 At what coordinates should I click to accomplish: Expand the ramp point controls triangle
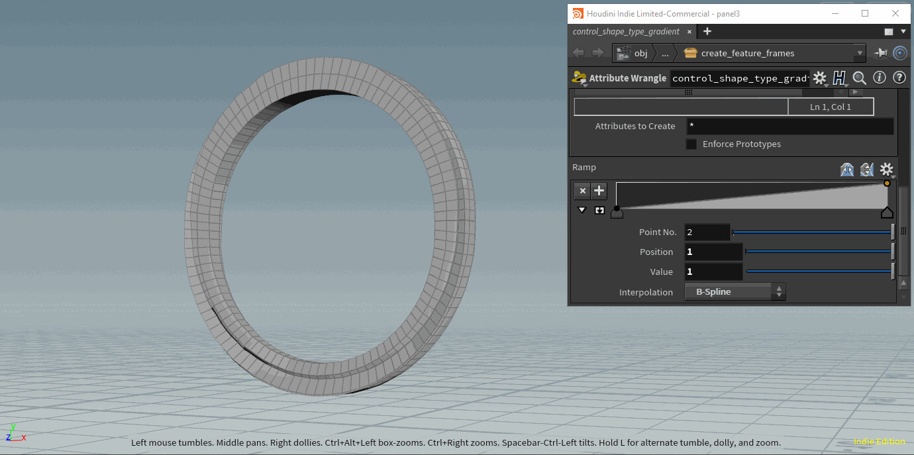click(582, 209)
